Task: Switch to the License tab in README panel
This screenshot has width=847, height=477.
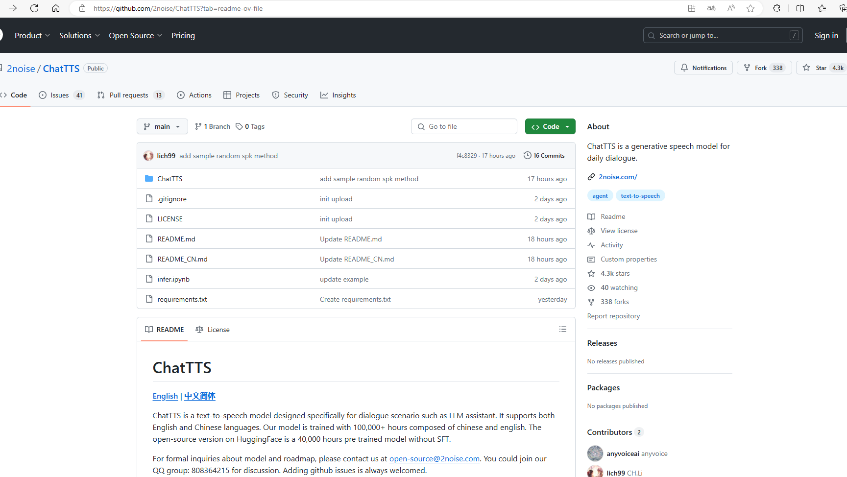Action: pyautogui.click(x=213, y=330)
